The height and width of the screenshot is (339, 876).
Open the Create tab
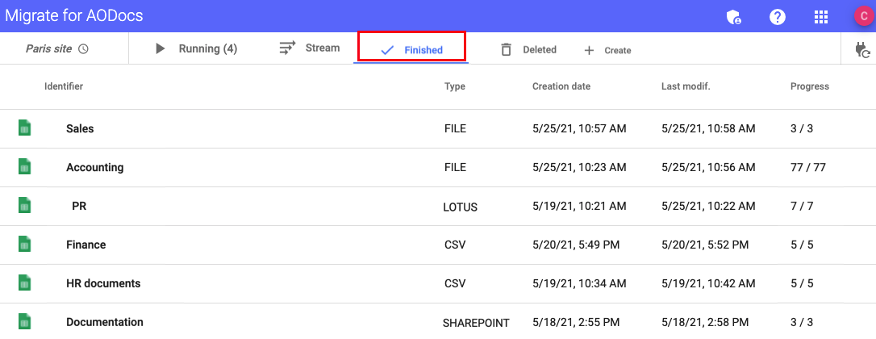pos(607,50)
